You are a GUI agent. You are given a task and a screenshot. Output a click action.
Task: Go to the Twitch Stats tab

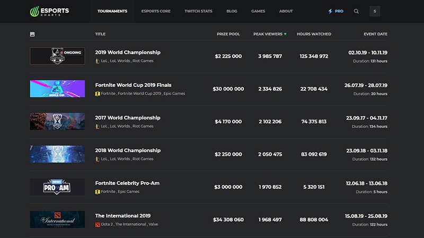[x=198, y=11]
